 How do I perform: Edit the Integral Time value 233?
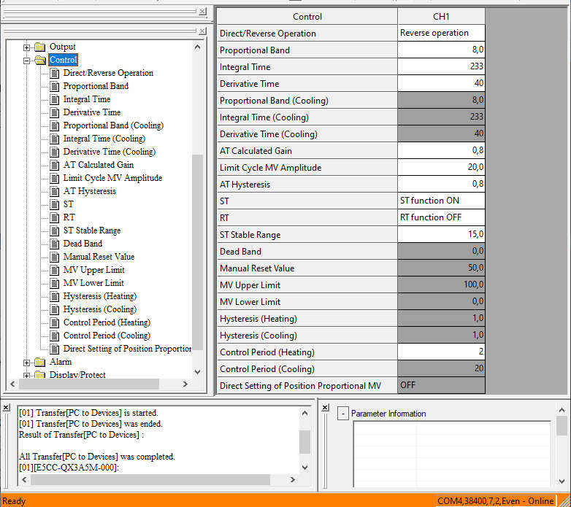click(441, 66)
